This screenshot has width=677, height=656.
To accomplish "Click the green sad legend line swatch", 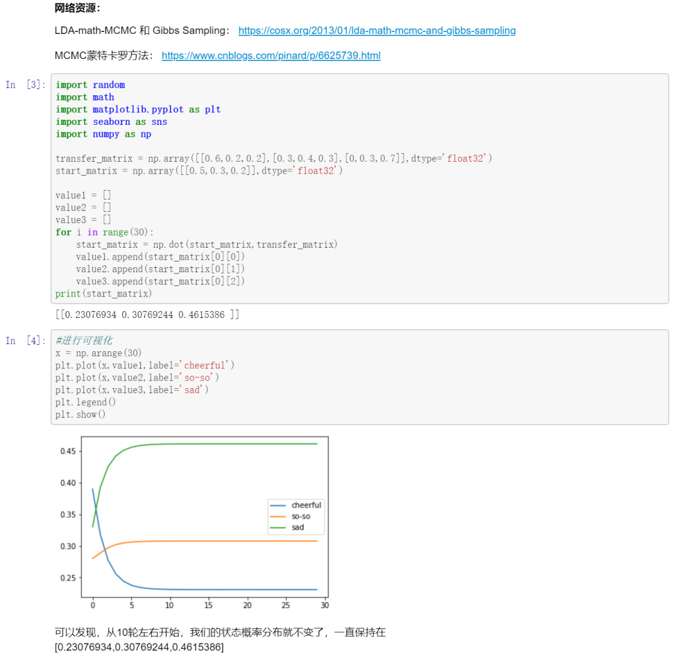I will (x=278, y=527).
